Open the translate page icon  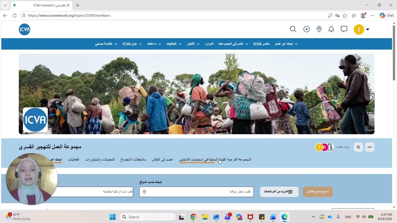point(337,15)
